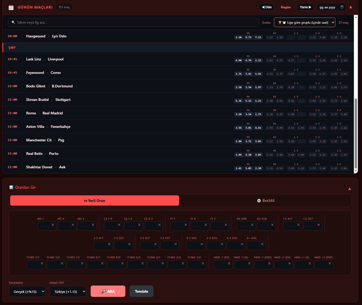Click the ARA search button
This screenshot has width=362, height=305.
[x=108, y=291]
